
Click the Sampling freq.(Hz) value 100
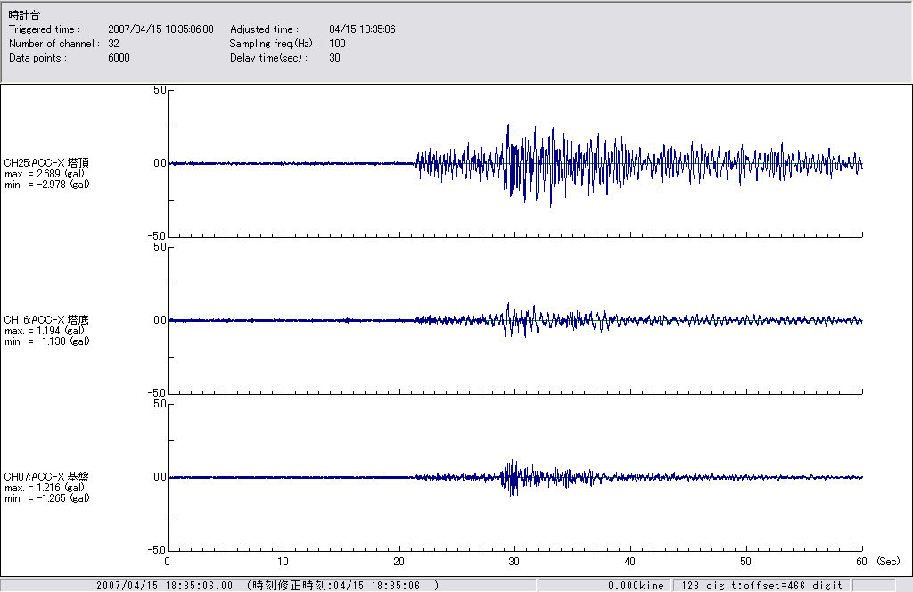(337, 44)
